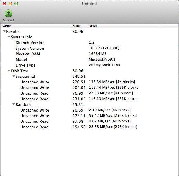Sort by the Detail column header
The image size is (179, 176).
point(124,26)
